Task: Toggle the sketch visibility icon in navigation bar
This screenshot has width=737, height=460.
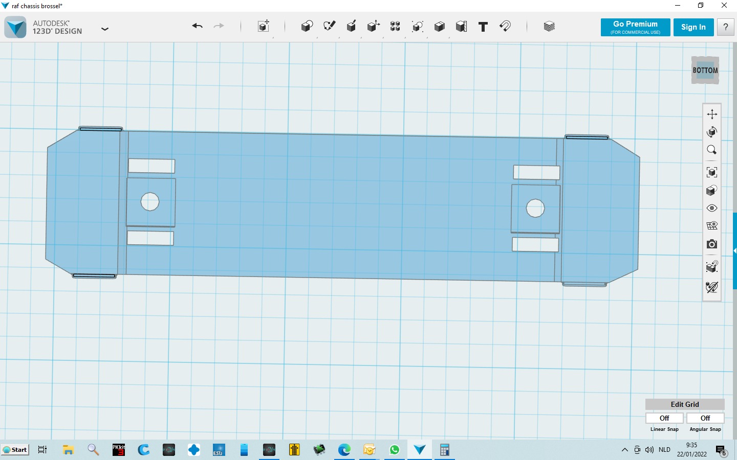Action: click(712, 287)
